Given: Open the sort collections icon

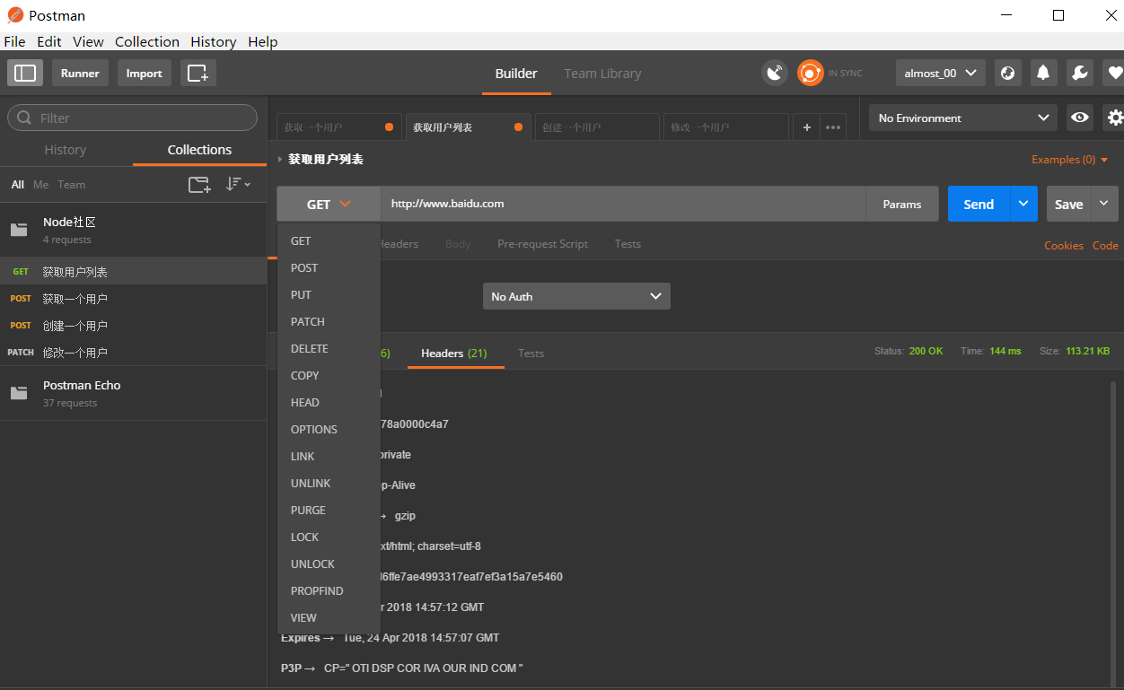Looking at the screenshot, I should [238, 184].
